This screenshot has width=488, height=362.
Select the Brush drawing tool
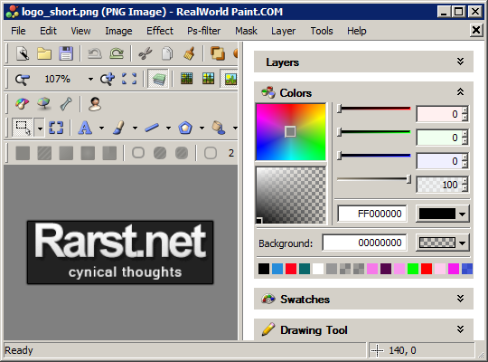click(x=119, y=128)
